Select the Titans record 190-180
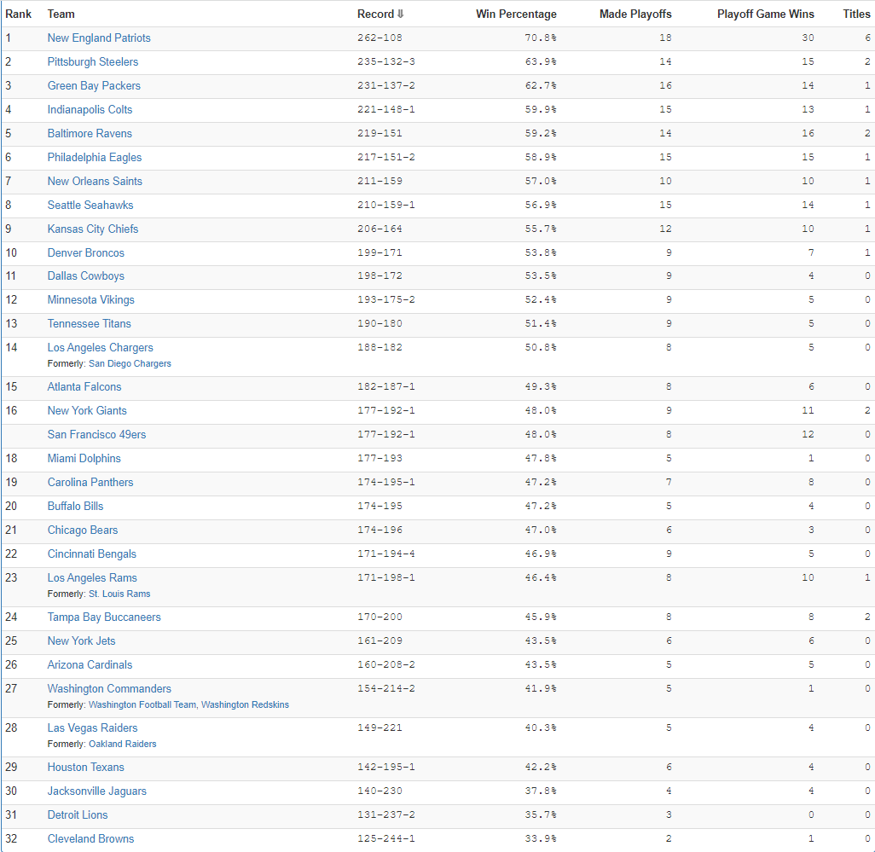Image resolution: width=875 pixels, height=852 pixels. [x=380, y=323]
